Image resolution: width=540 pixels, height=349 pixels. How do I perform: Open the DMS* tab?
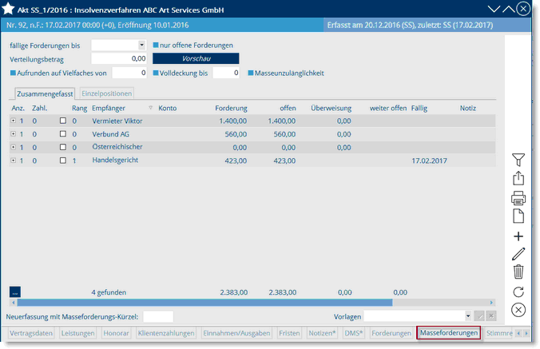tap(354, 333)
